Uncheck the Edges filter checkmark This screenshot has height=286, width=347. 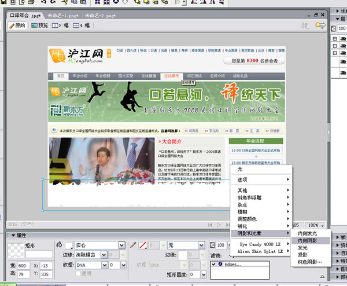pos(214,264)
